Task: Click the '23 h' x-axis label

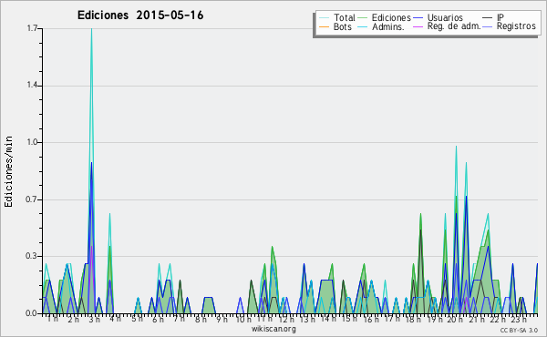Action: point(519,319)
